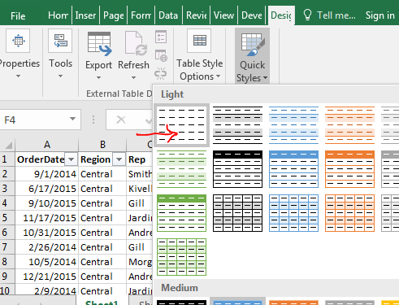Click the Sign in link
This screenshot has width=399, height=305.
pyautogui.click(x=379, y=15)
